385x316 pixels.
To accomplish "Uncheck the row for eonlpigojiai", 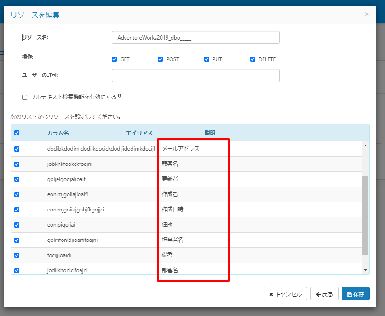I will tap(17, 225).
